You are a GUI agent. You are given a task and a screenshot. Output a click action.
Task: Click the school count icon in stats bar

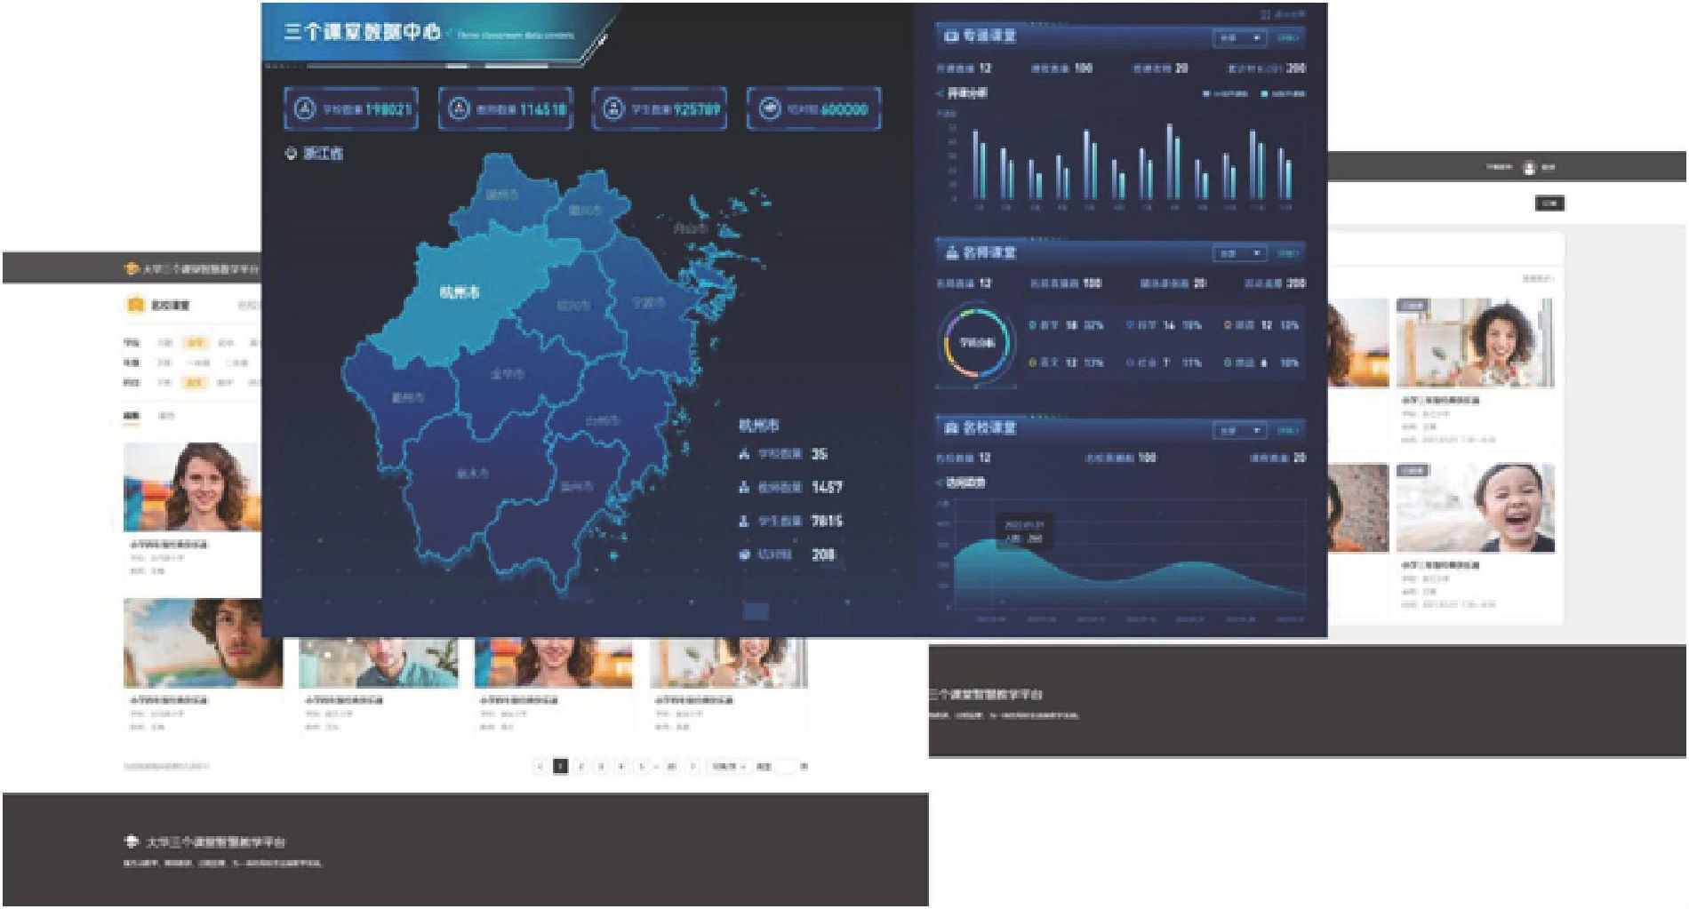point(305,109)
